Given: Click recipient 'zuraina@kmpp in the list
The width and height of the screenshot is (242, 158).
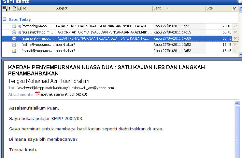Looking at the screenshot, I should click(x=38, y=32).
